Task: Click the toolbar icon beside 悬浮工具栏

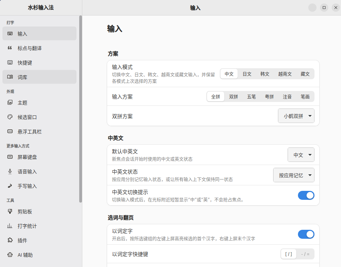Action: 10,131
